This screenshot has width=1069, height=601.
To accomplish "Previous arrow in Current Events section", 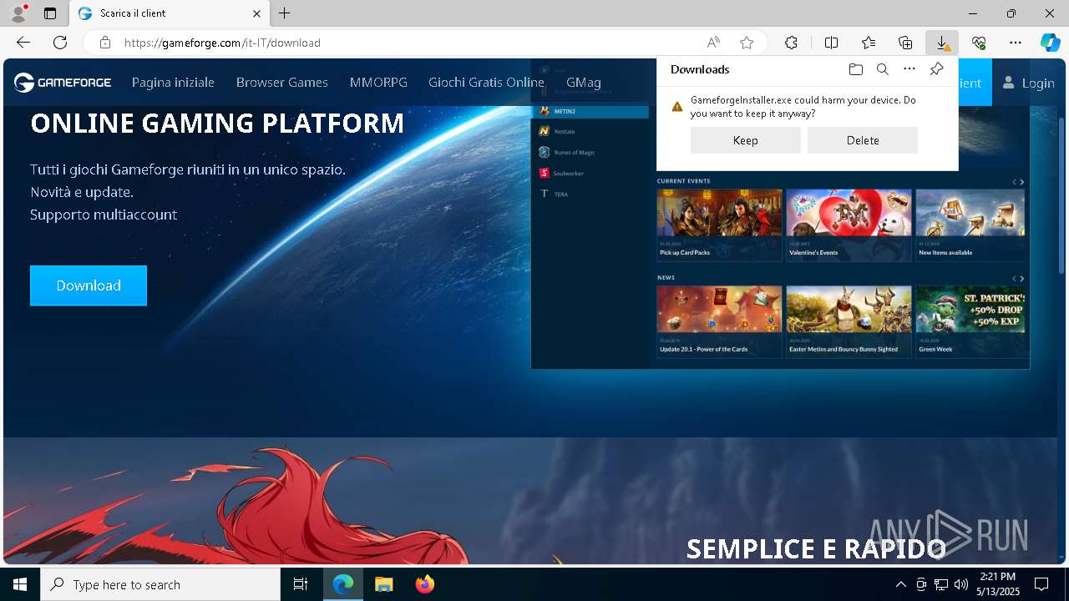I will pos(1014,182).
